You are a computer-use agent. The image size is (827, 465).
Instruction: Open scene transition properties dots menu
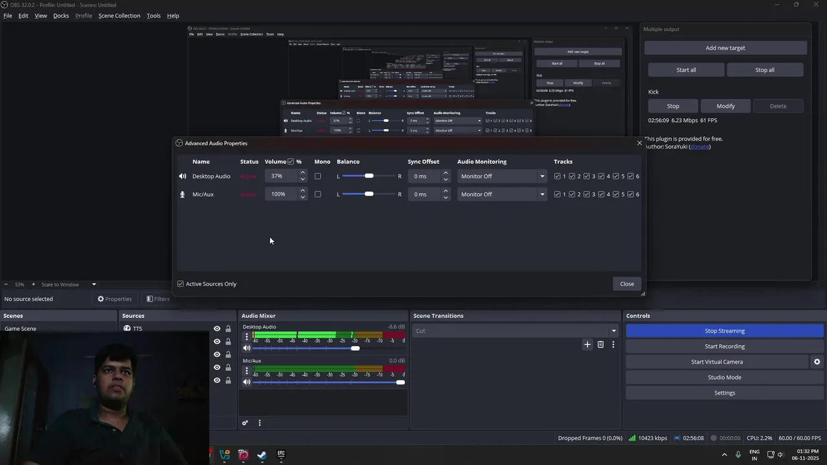point(613,345)
